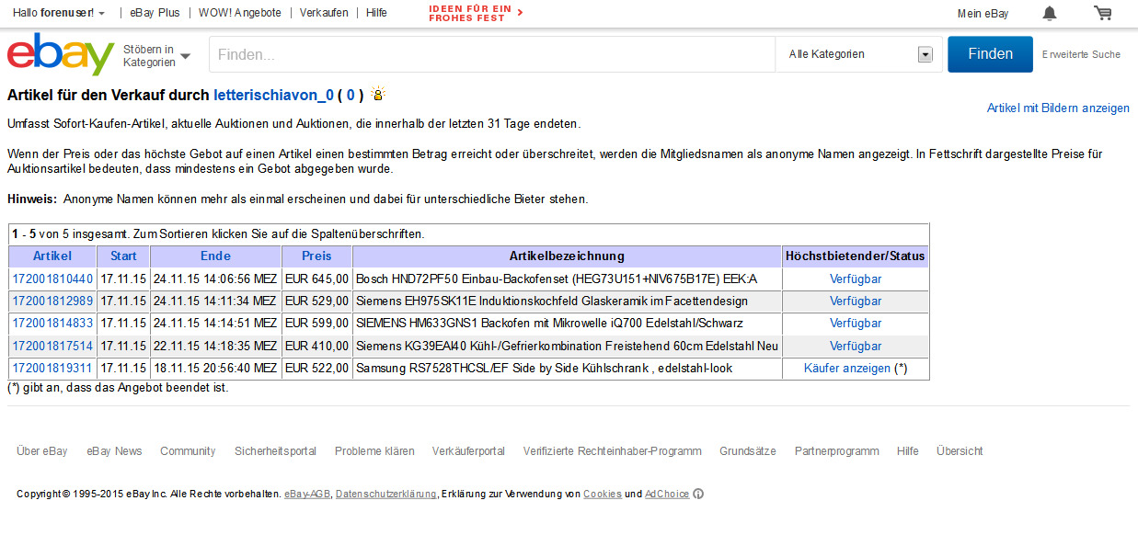Sort by the Artikel column header
This screenshot has height=546, width=1138.
pyautogui.click(x=52, y=256)
